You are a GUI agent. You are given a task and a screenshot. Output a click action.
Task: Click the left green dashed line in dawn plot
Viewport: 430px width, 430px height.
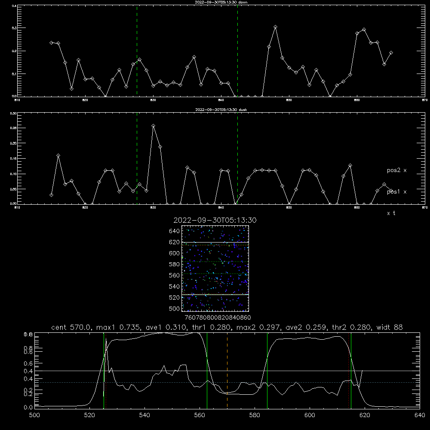point(137,51)
